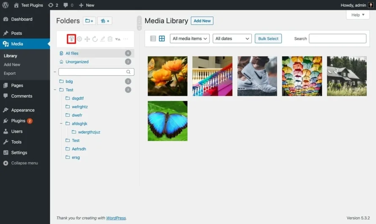
Task: Click the media Search input field
Action: pos(337,38)
